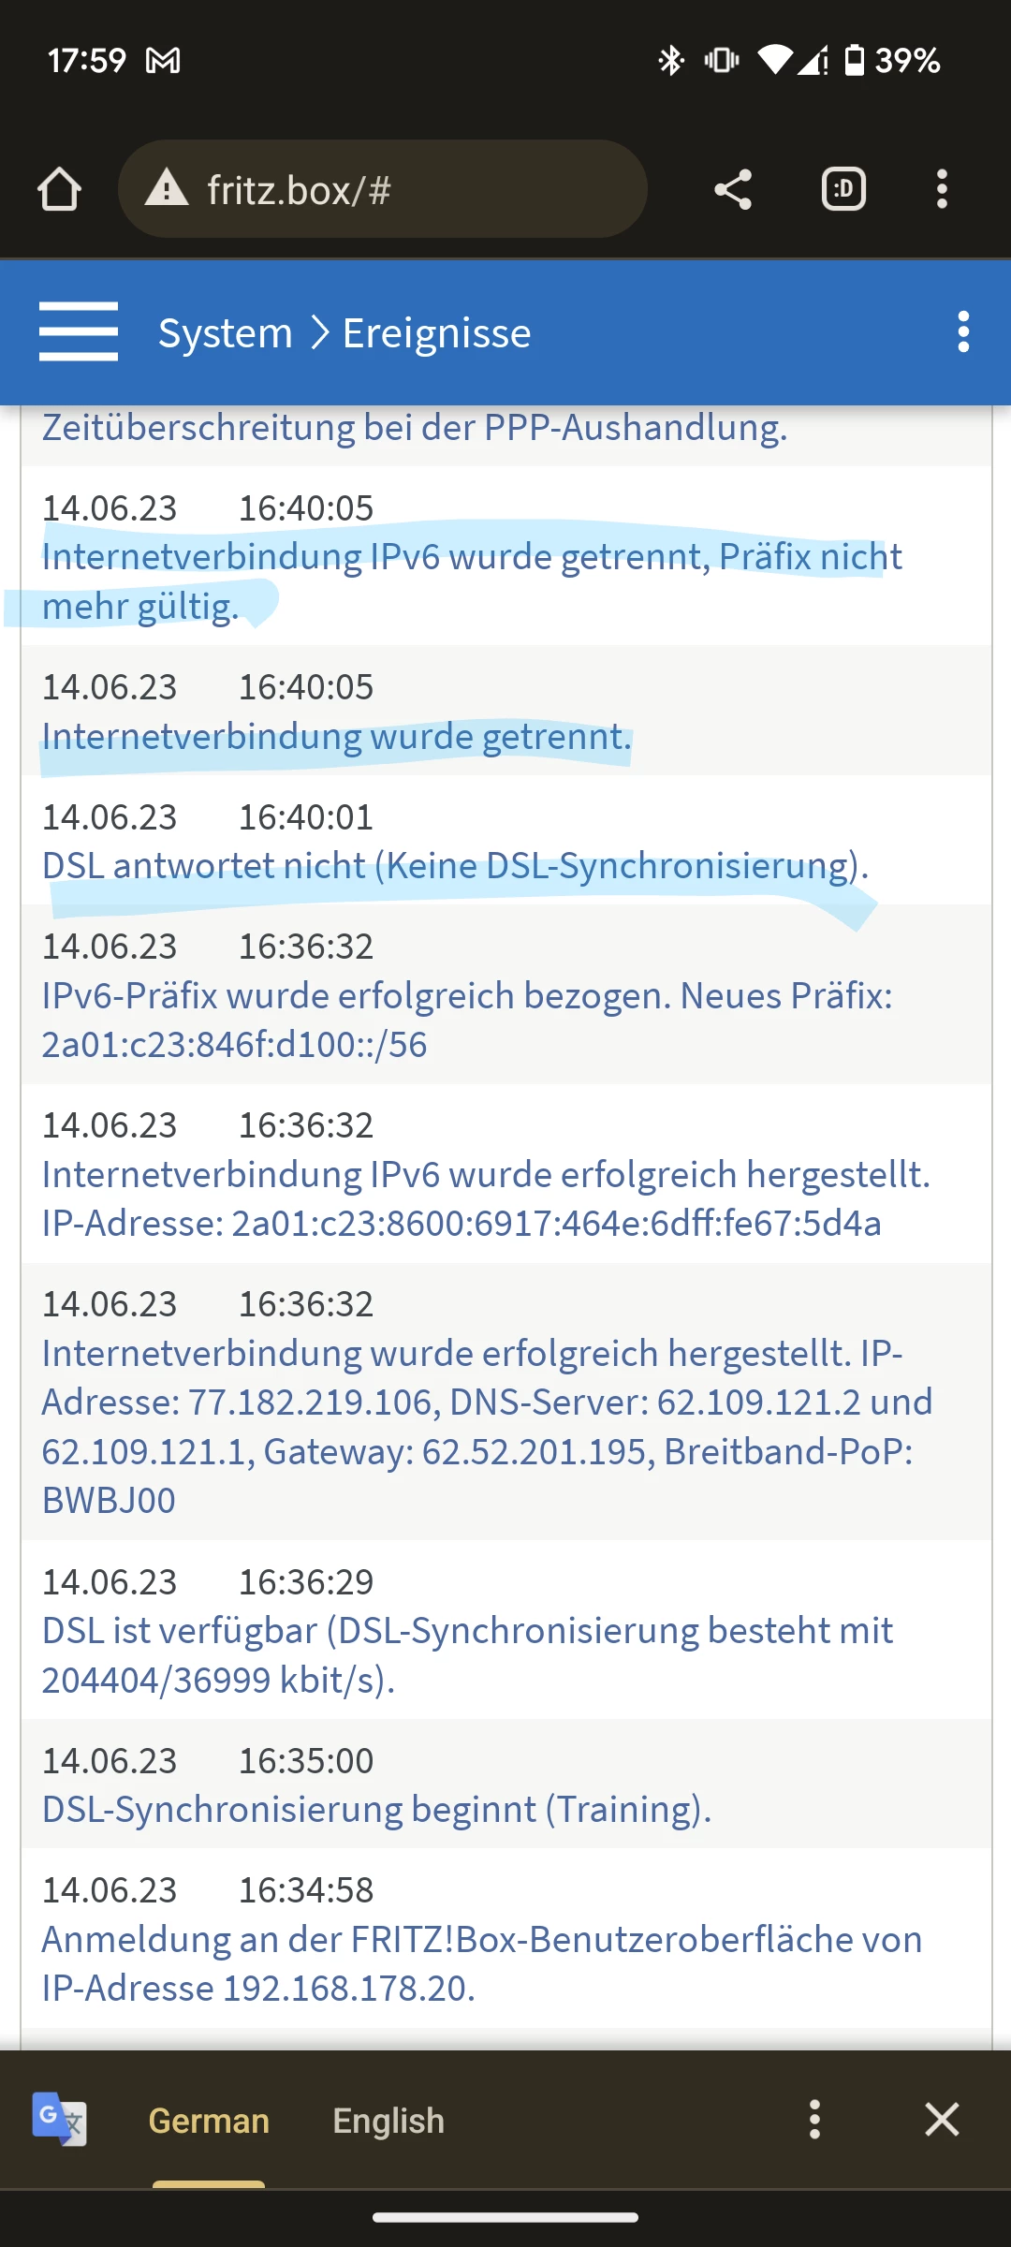This screenshot has width=1011, height=2247.
Task: Open translate bar more options
Action: [x=814, y=2119]
